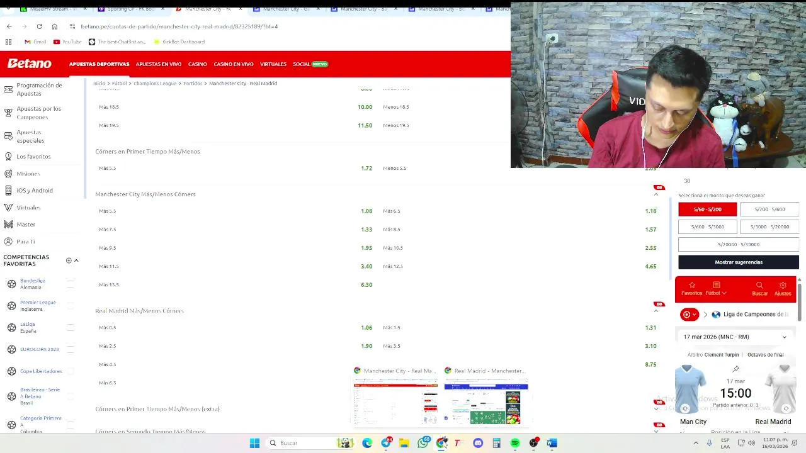Viewport: 806px width, 453px height.
Task: Open Bundesliga Alemania competition
Action: click(x=33, y=284)
